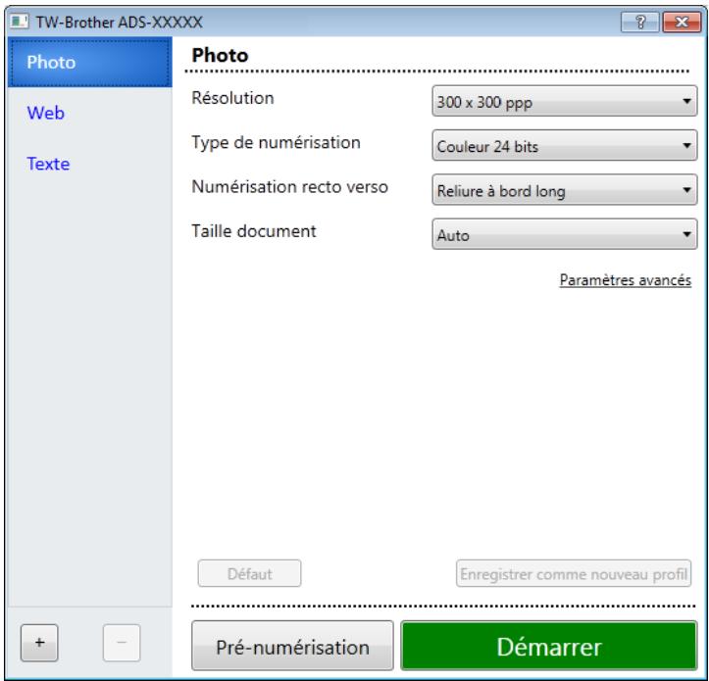
Task: Click the Défaut button
Action: point(250,573)
